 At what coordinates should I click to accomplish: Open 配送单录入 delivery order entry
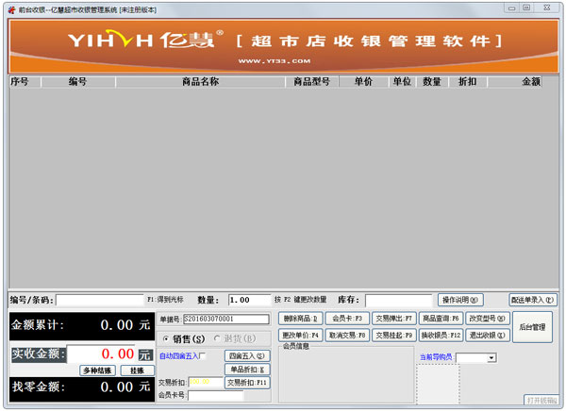pos(532,300)
